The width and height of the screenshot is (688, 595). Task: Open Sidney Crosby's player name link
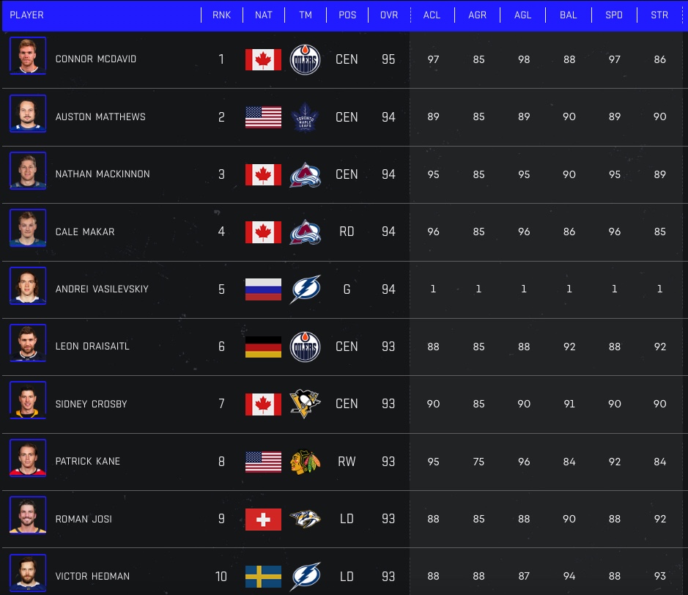(x=92, y=404)
